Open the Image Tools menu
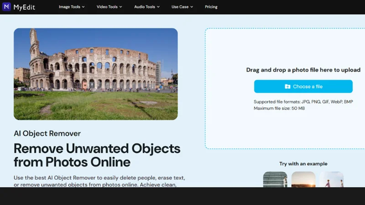Screen dimensions: 365x205 tap(72, 7)
